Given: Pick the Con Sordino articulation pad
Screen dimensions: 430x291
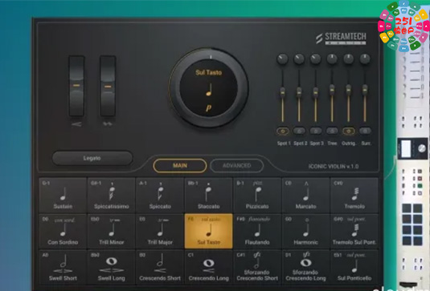Looking at the screenshot, I should coord(63,232).
